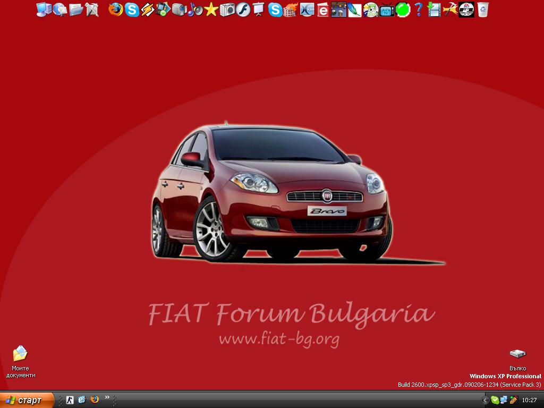Open the network globe icon in dock
544x408 pixels.
pos(60,10)
